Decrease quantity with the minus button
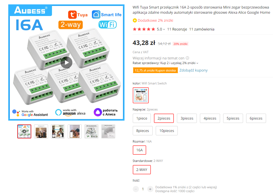Screen dimensions: 273x196 pos(136,189)
